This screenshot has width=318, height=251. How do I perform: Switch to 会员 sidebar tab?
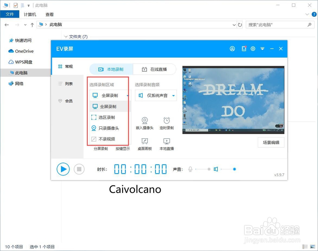click(67, 101)
